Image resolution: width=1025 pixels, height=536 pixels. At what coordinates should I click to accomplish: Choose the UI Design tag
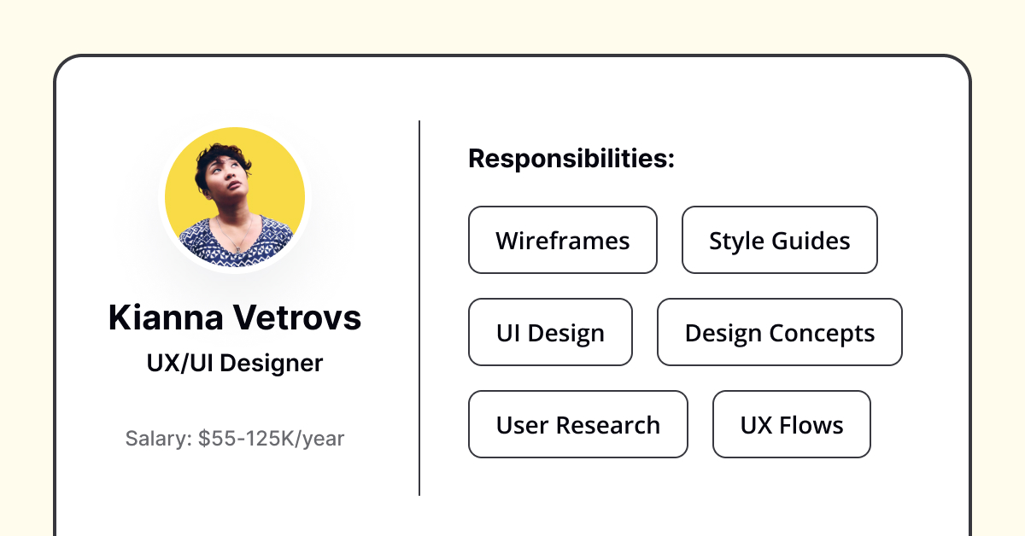(x=551, y=332)
